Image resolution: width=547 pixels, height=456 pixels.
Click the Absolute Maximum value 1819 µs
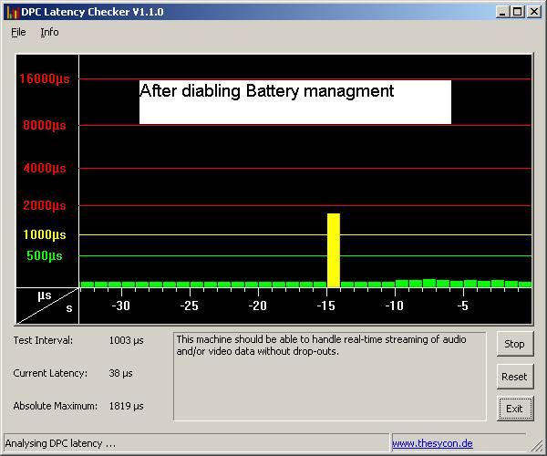point(126,406)
